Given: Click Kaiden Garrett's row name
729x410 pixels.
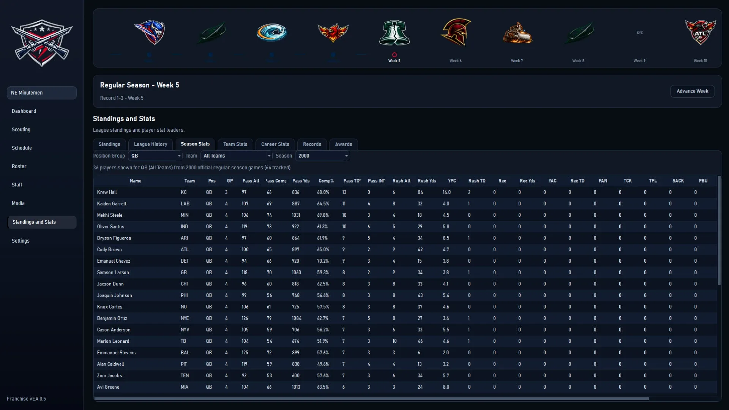Looking at the screenshot, I should tap(112, 203).
